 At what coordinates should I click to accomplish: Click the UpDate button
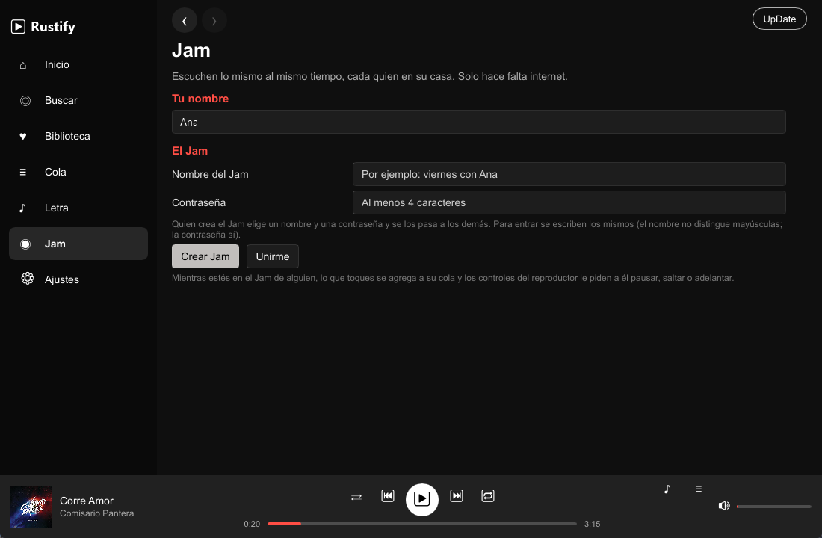tap(779, 19)
